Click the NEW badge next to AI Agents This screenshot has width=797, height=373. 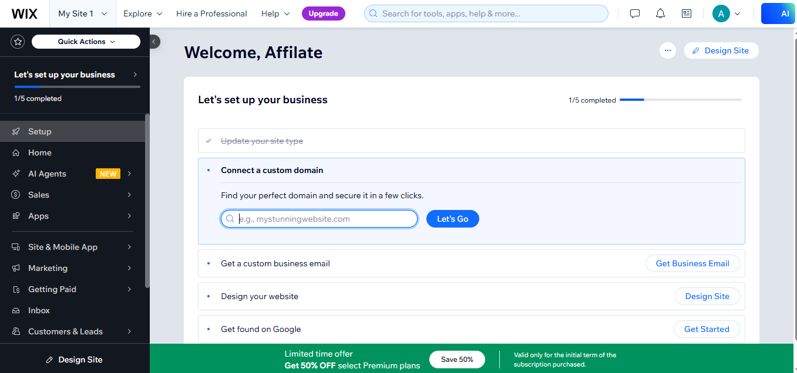108,174
